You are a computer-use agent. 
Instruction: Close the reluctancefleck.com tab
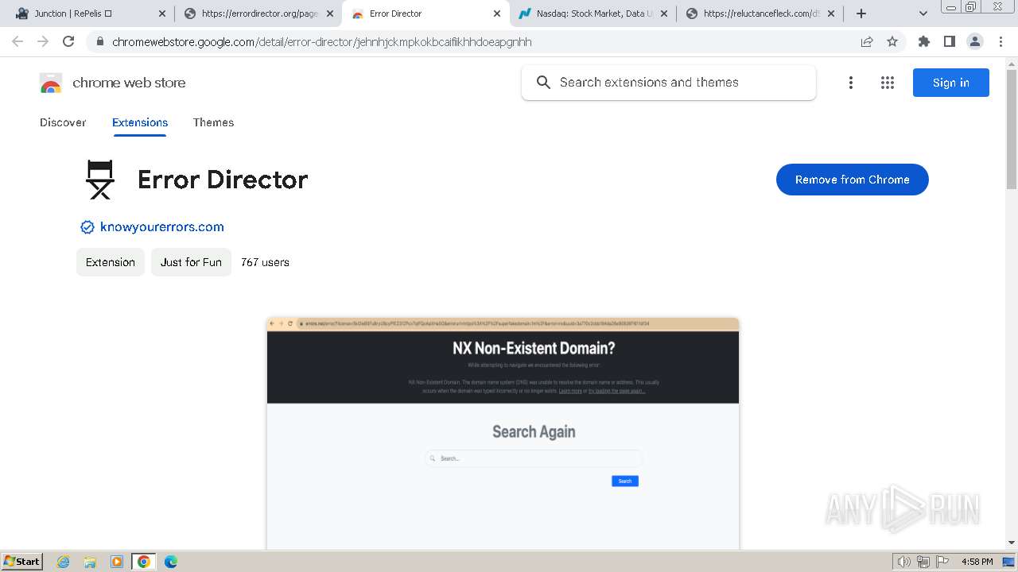831,14
